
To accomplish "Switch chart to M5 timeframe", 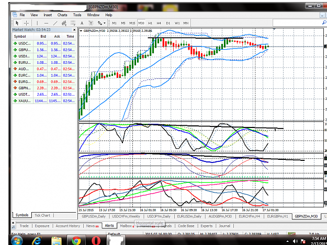I will coord(123,23).
